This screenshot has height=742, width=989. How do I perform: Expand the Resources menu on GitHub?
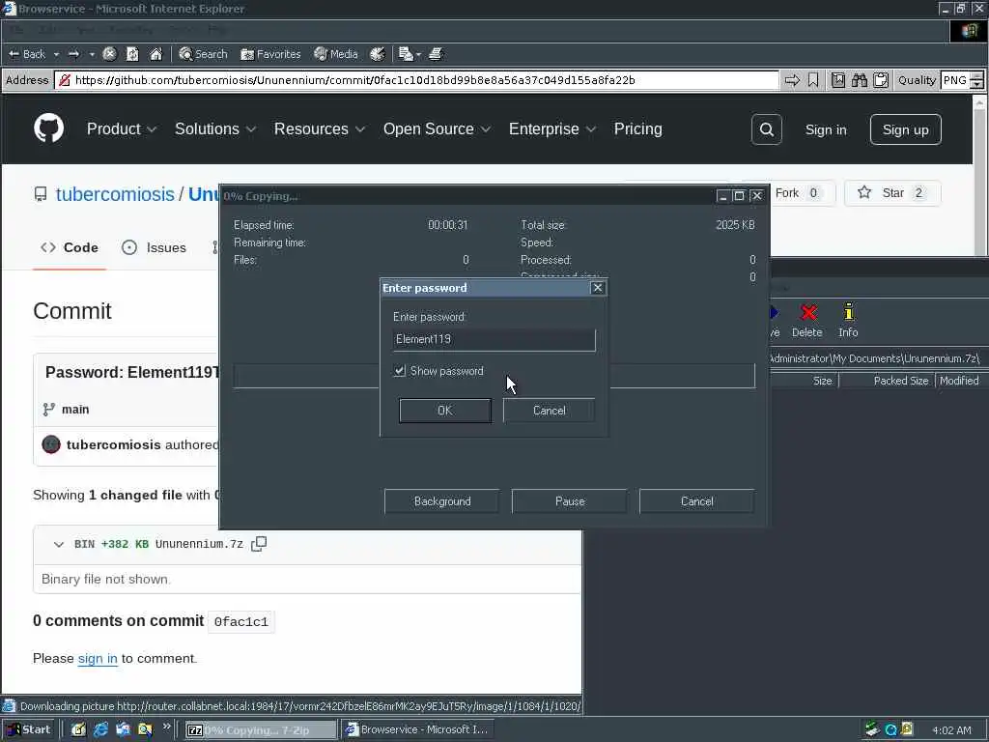coord(320,128)
